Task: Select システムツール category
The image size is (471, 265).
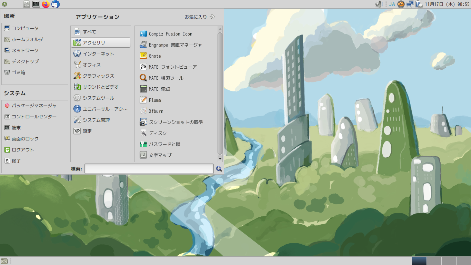Action: (101, 98)
